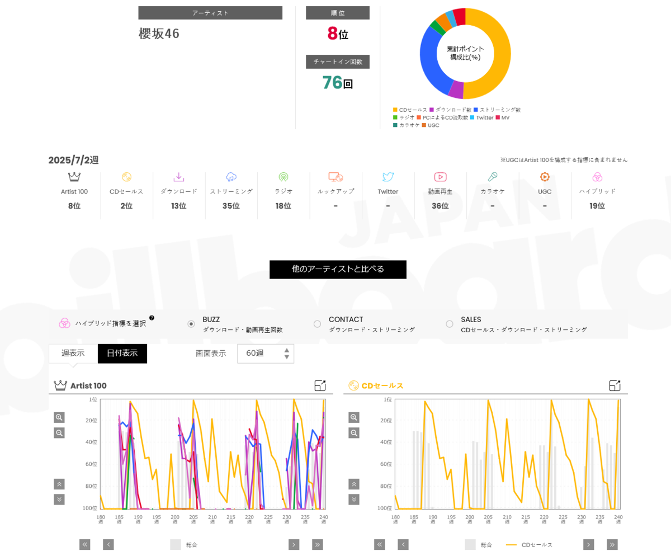Select the SALES hybrid indicator radio button
This screenshot has height=551, width=671.
click(450, 324)
